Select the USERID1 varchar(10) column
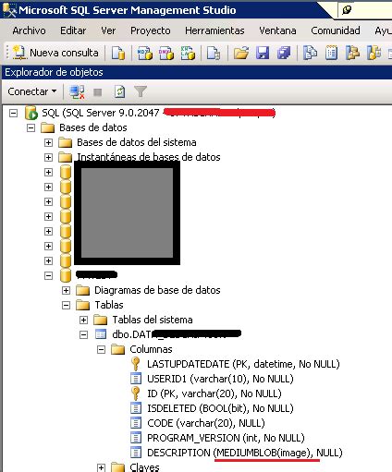392x472 pixels. click(x=220, y=379)
